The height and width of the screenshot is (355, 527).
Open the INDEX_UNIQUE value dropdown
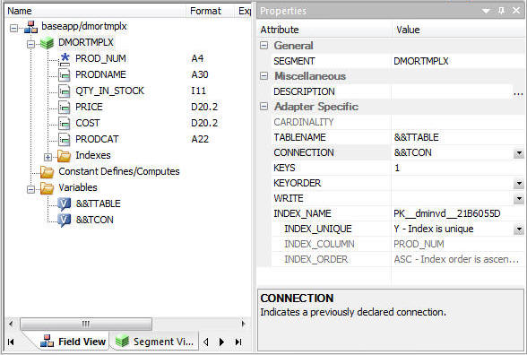pyautogui.click(x=519, y=229)
